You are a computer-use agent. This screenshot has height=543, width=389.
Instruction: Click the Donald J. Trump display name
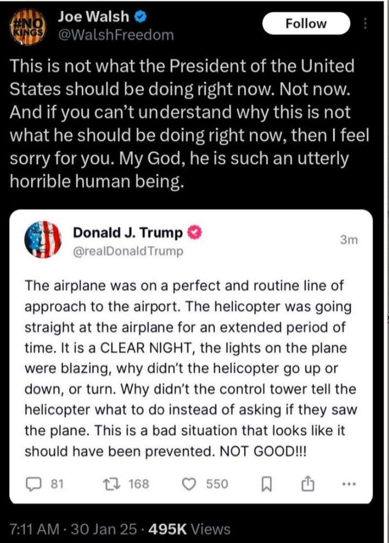(128, 232)
